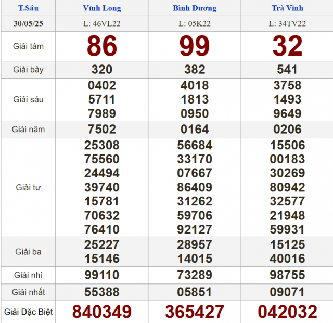Select sixth prize number 3758

click(x=287, y=85)
